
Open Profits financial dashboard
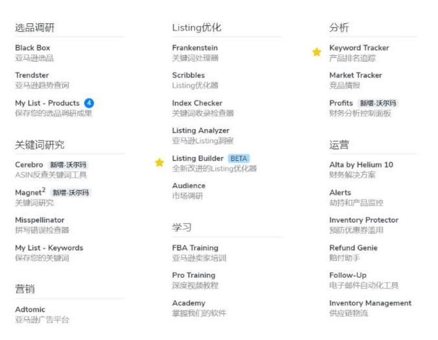(341, 103)
